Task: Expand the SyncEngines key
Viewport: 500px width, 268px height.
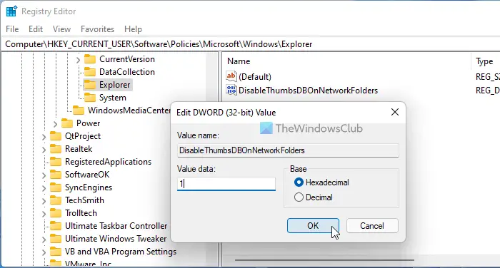Action: [44, 188]
